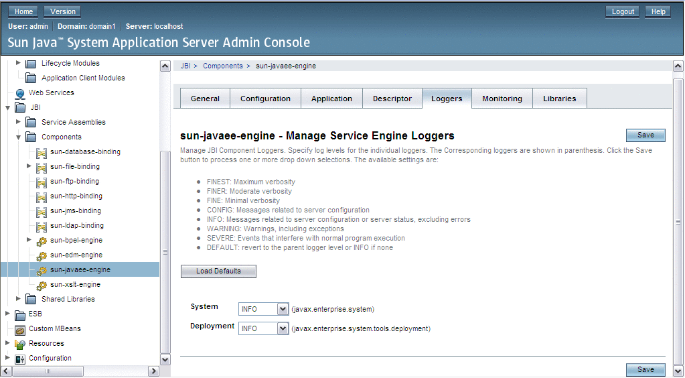Click the sun-ftp-binding component icon
Screen dimensions: 685x378
click(x=42, y=182)
